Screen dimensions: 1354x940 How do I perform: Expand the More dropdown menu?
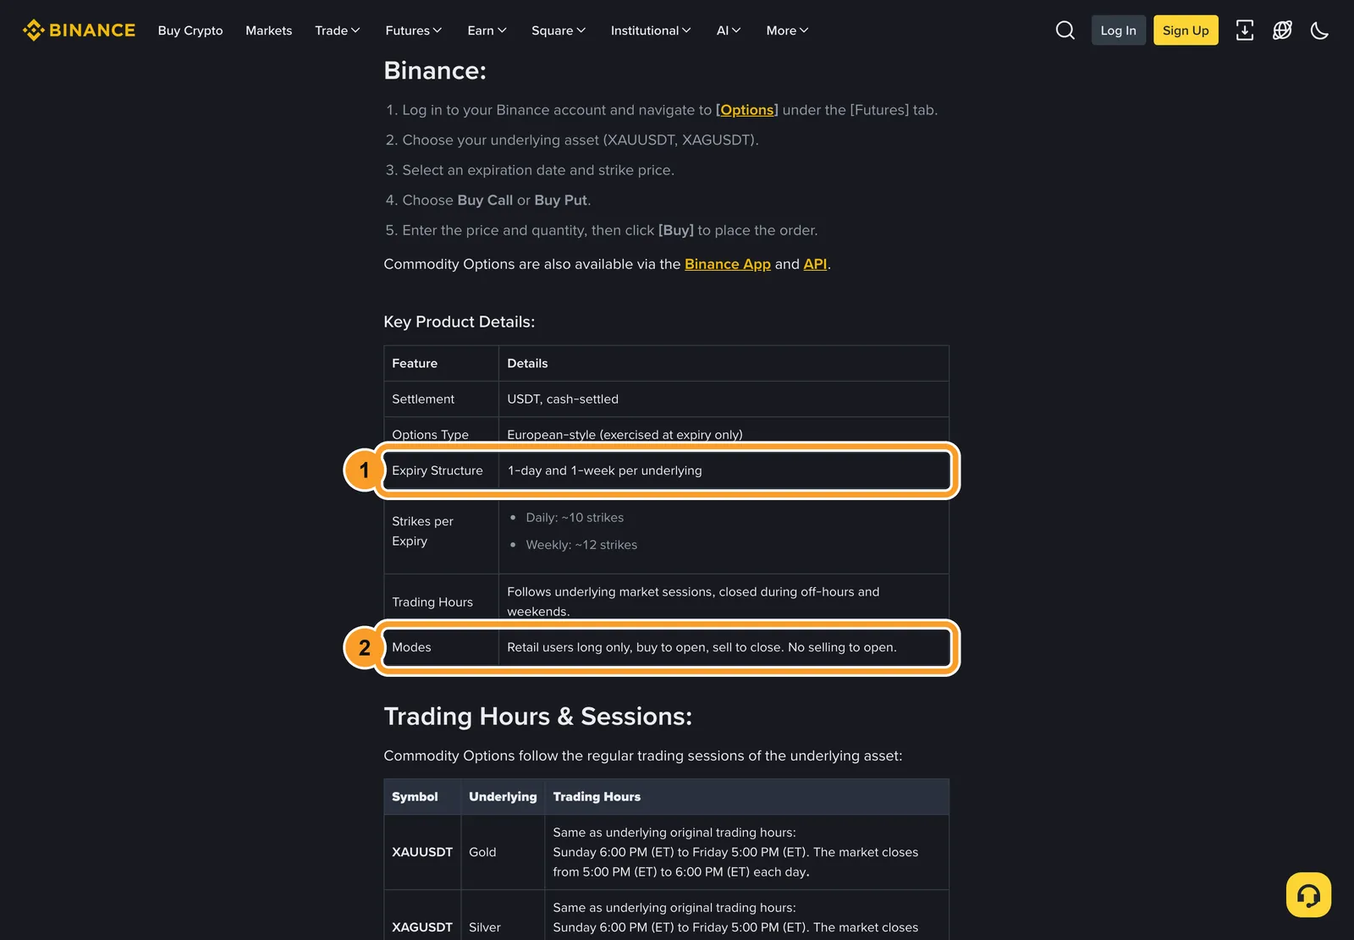coord(787,30)
